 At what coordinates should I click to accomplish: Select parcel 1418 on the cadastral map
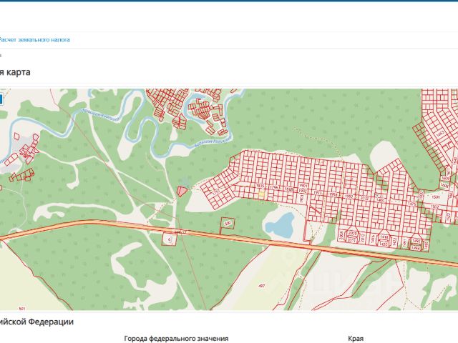point(384,237)
